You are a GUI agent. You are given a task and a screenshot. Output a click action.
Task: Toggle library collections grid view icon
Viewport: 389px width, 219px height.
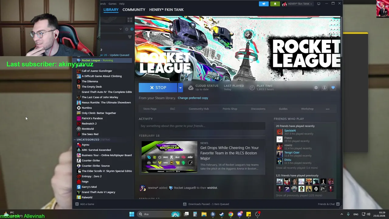130,20
